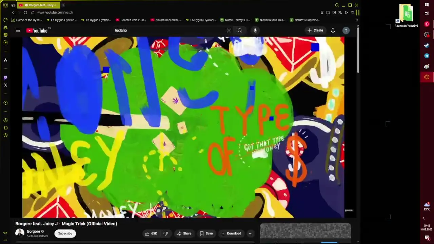Open Nature's Supreme... bookmark

[305, 20]
